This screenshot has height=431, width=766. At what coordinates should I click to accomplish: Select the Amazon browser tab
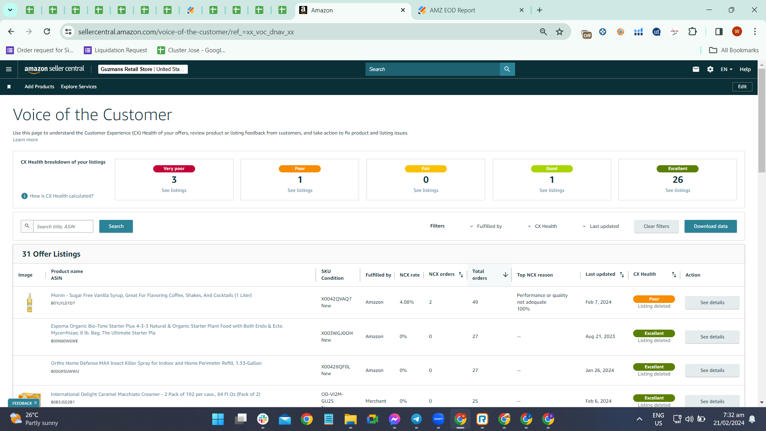352,10
